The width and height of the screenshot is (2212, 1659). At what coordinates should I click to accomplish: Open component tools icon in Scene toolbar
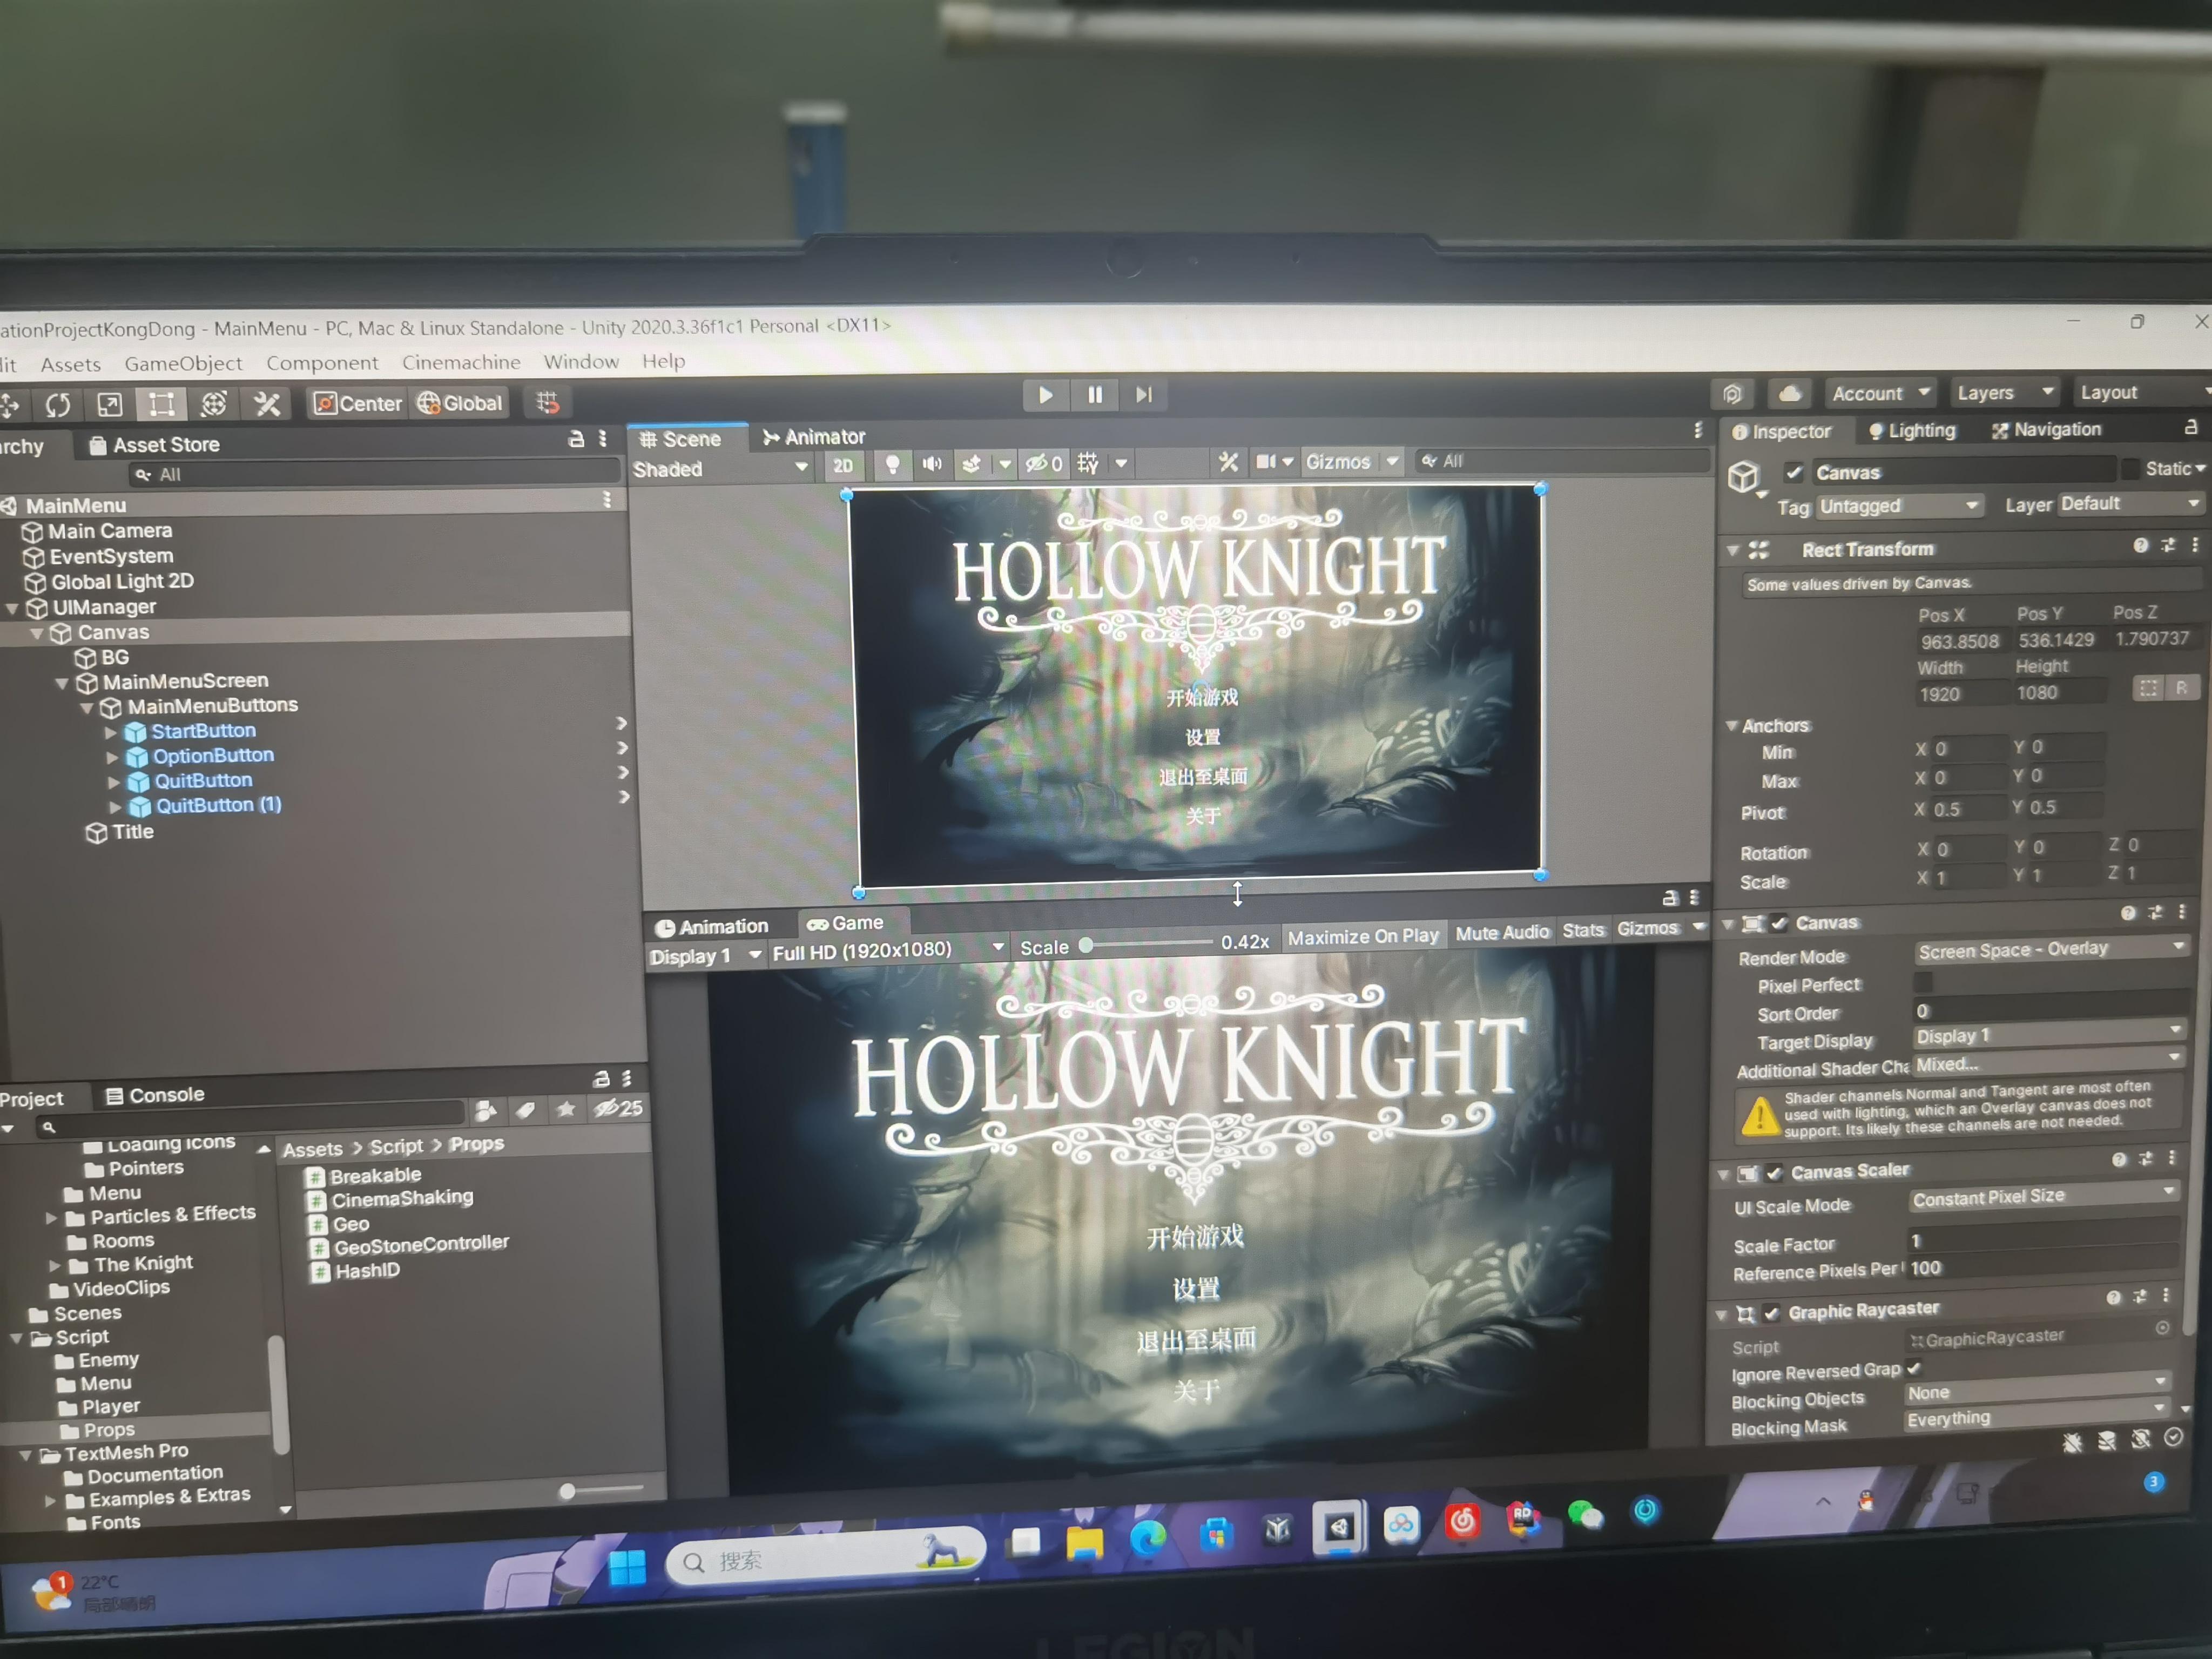click(1228, 462)
